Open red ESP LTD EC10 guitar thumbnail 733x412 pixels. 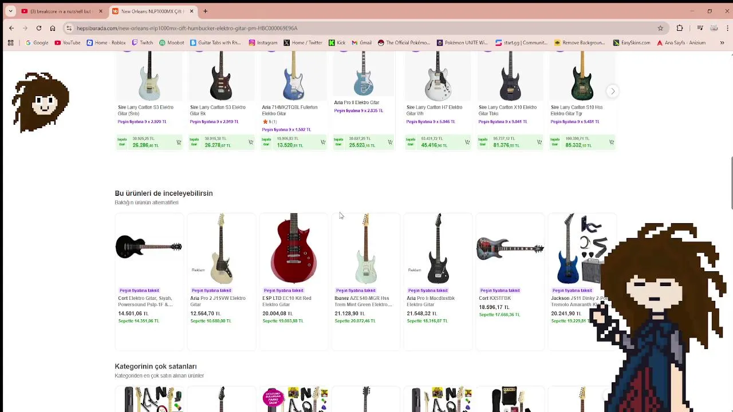pos(293,249)
